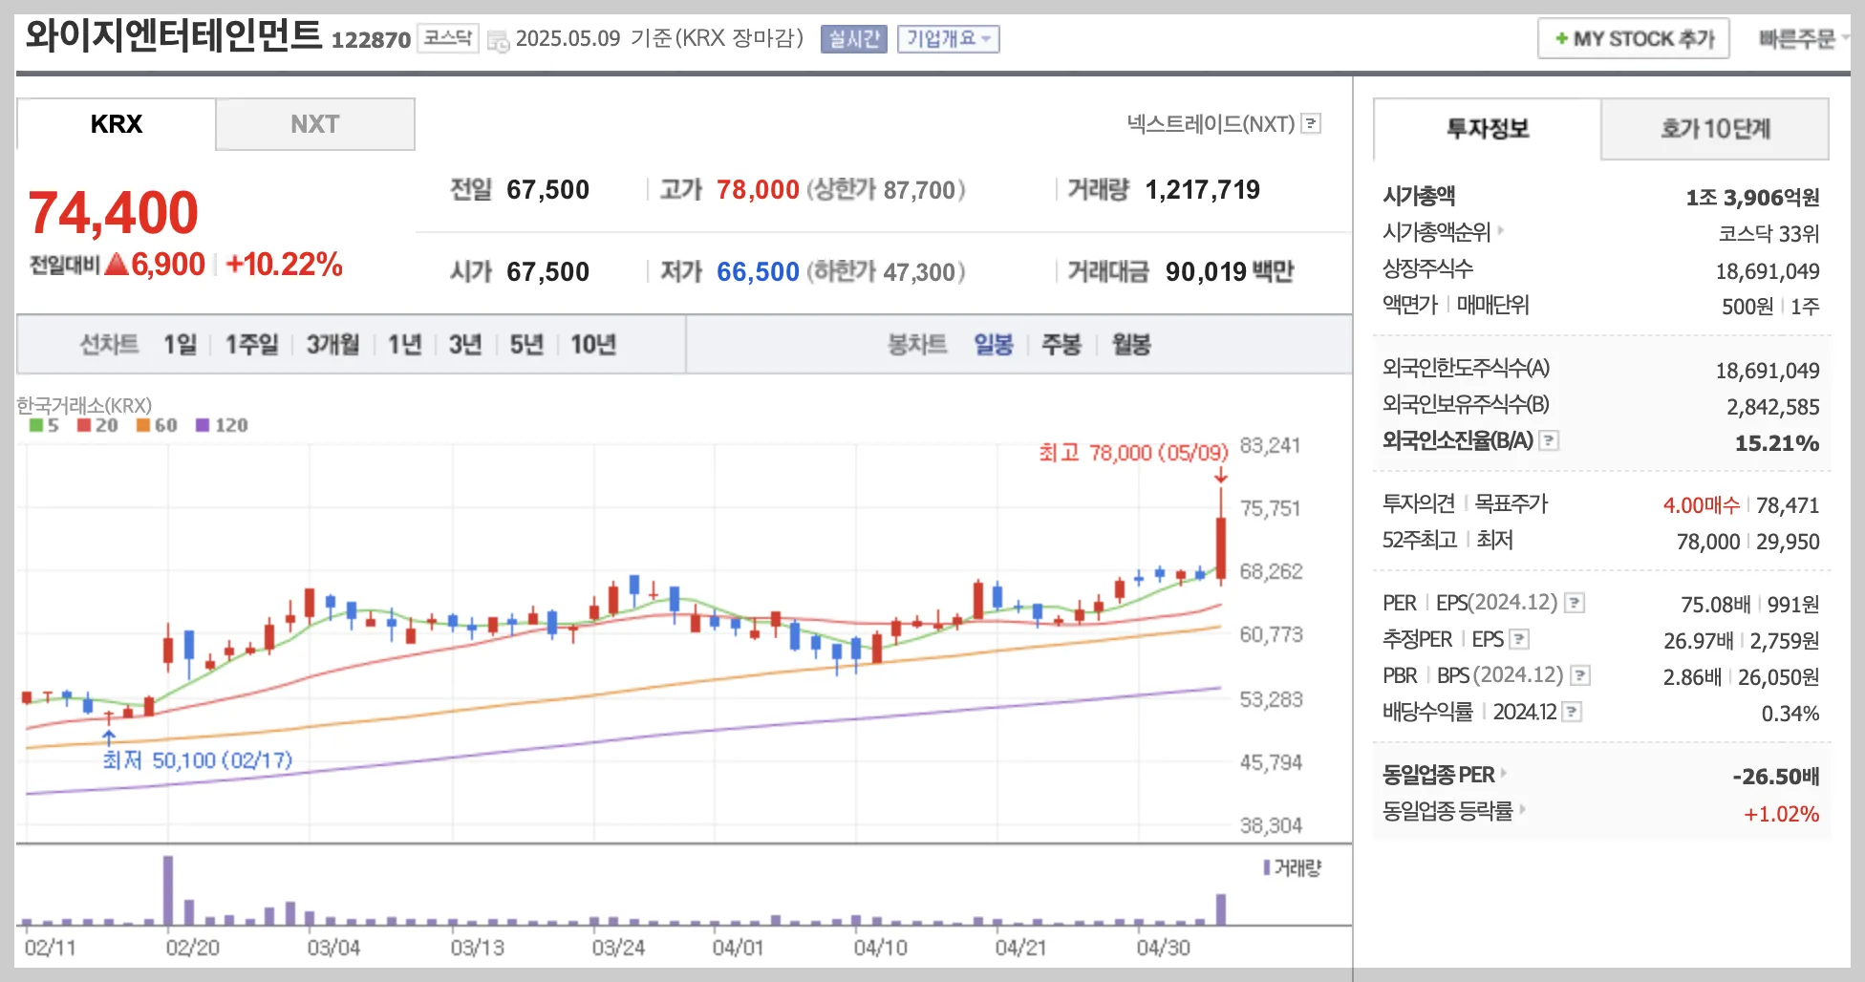Click the 저가 value 66,500
This screenshot has height=982, width=1865.
point(758,272)
